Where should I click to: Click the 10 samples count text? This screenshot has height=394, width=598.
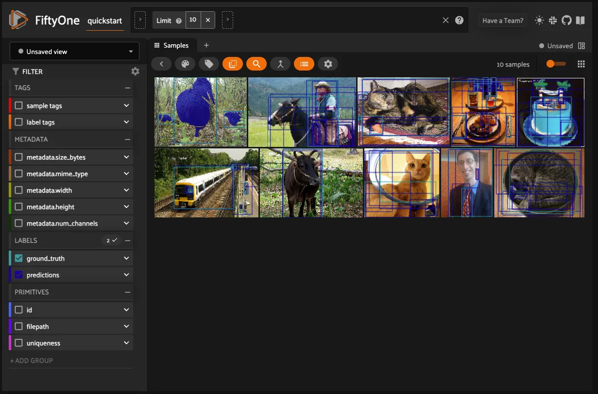click(x=513, y=64)
